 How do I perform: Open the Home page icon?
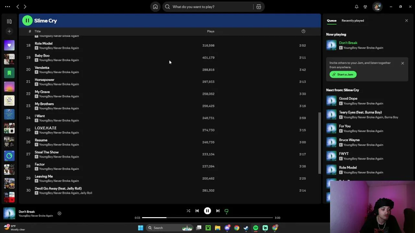pos(155,6)
